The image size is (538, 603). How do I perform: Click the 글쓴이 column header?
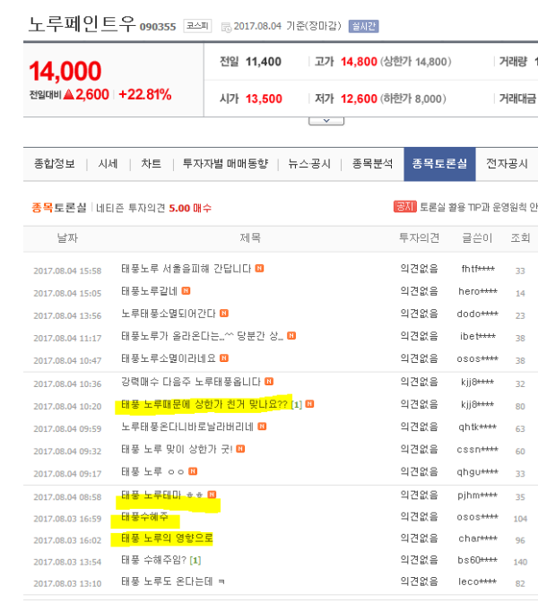click(x=477, y=238)
